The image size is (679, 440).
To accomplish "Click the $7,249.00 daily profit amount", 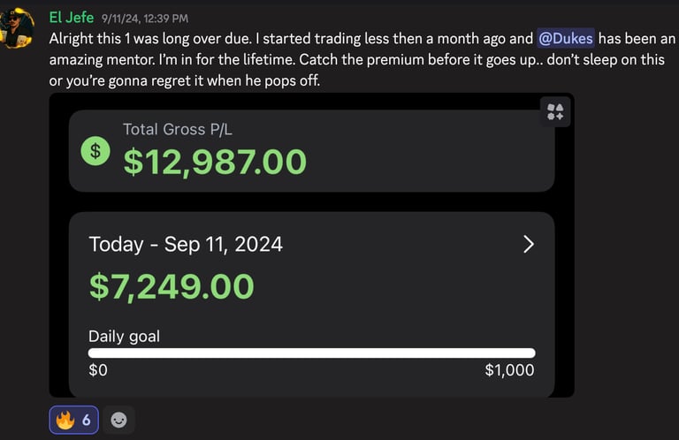I will pos(172,286).
